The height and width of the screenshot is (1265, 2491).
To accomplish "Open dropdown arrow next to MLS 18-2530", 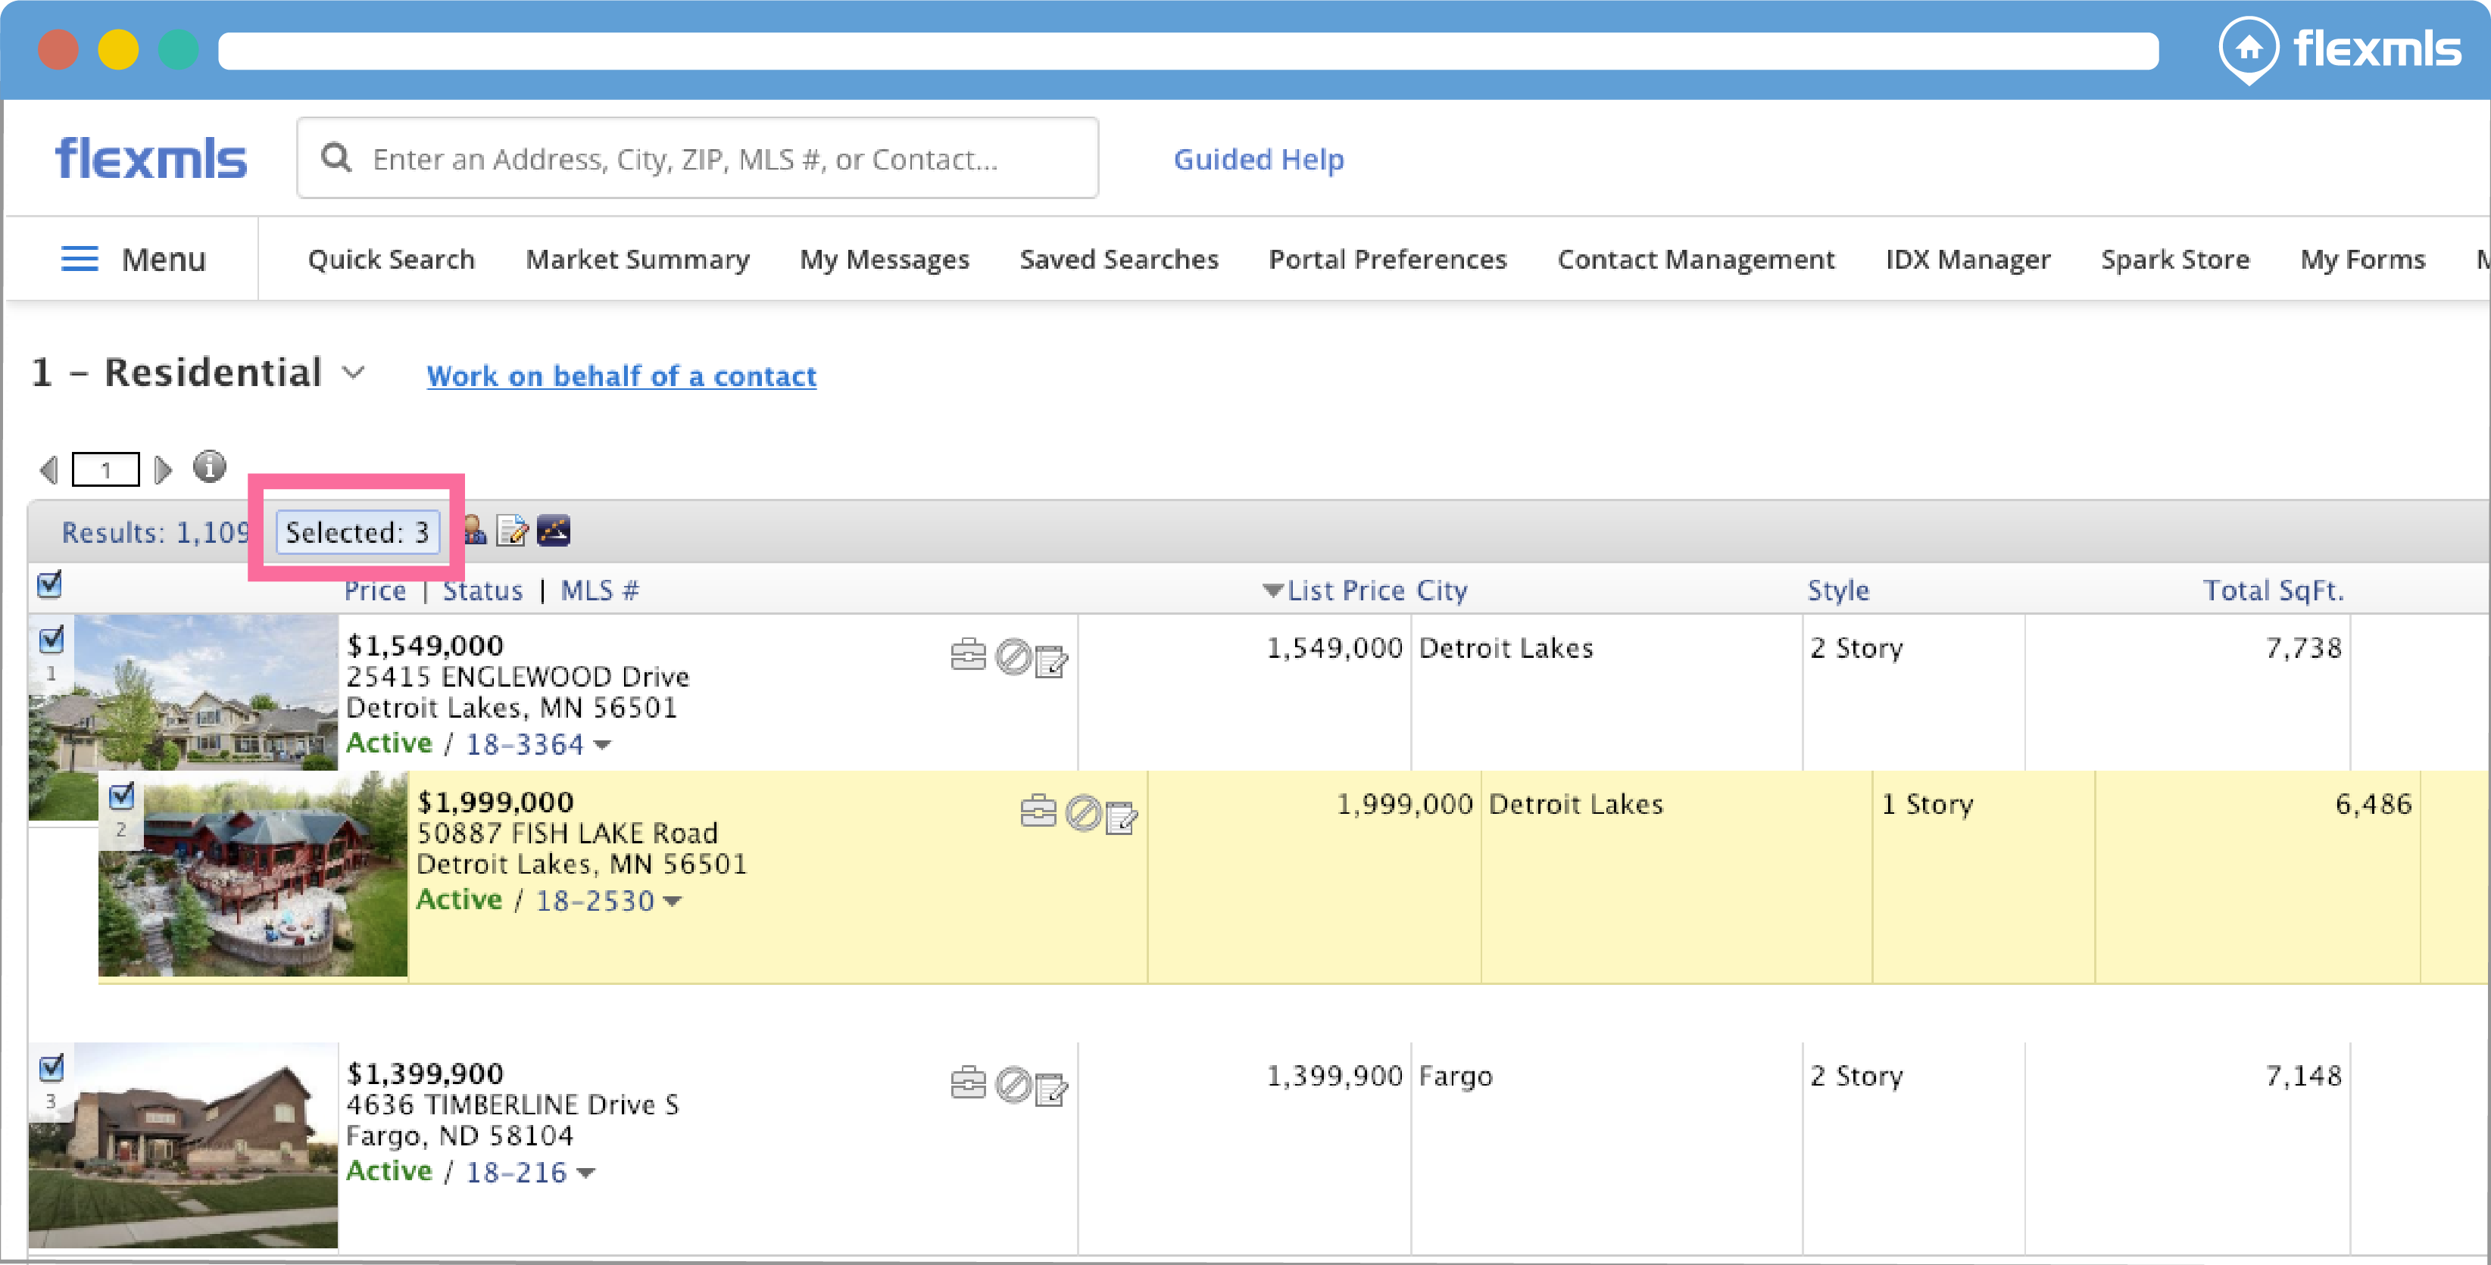I will click(673, 902).
